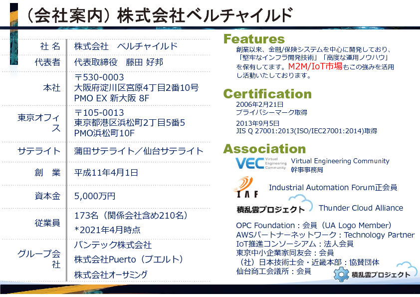Click the OPC Foundation membership line
The image size is (420, 297).
click(x=313, y=226)
